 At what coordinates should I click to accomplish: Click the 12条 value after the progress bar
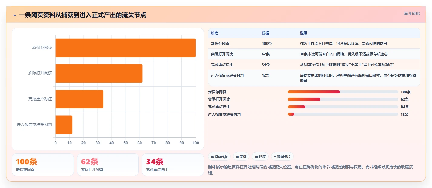click(405, 114)
